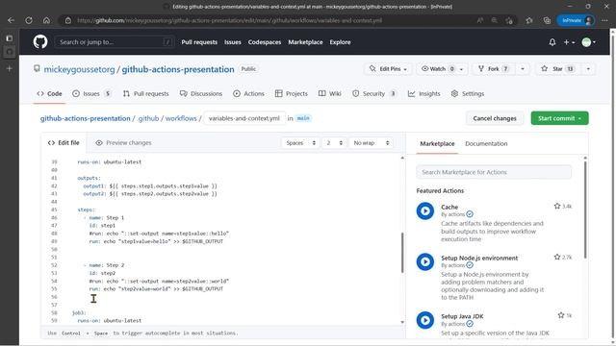616x346 pixels.
Task: Open the Insights tab
Action: pos(423,94)
